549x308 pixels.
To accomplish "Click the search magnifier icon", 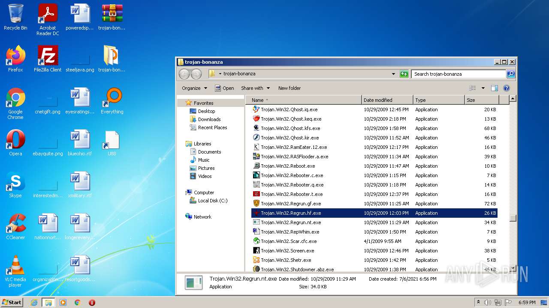I will [510, 74].
